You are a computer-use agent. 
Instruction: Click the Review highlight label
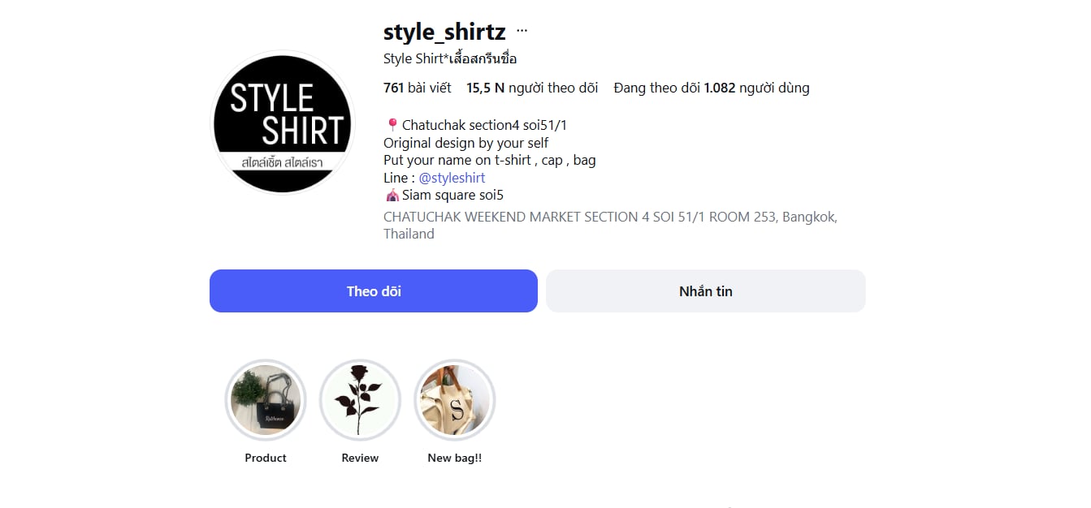[360, 458]
